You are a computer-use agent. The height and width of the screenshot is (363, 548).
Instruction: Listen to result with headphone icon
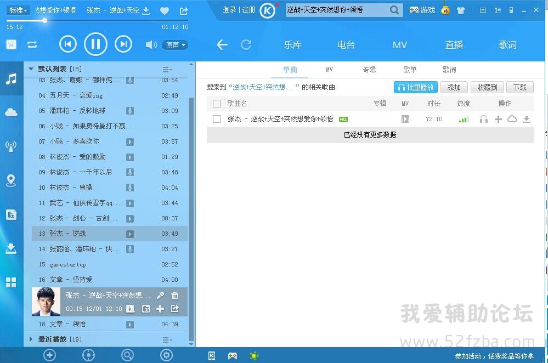point(484,119)
